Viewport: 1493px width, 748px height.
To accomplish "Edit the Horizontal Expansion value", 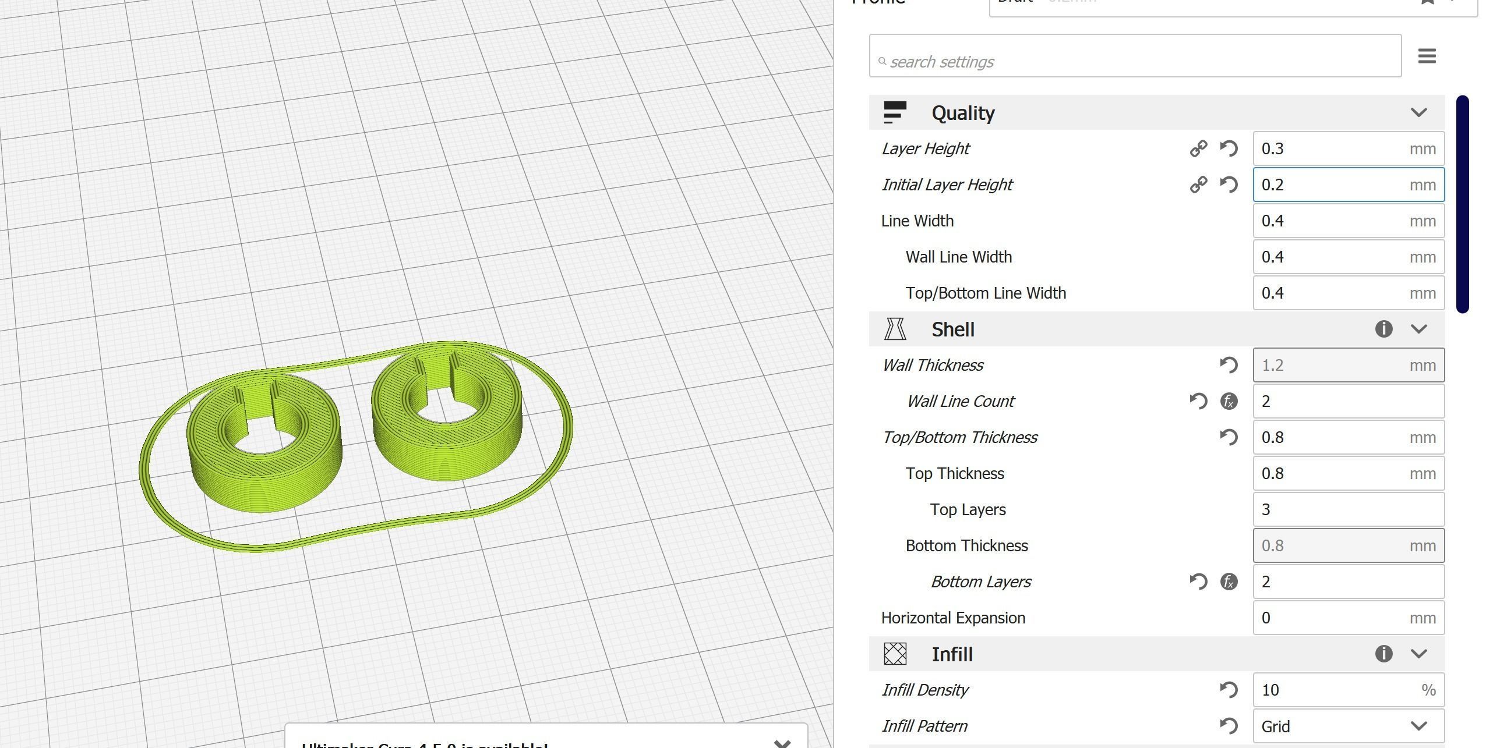I will pos(1349,618).
